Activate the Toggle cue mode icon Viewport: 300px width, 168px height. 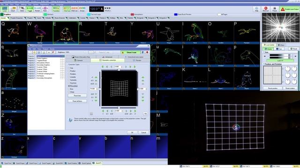pos(30,9)
